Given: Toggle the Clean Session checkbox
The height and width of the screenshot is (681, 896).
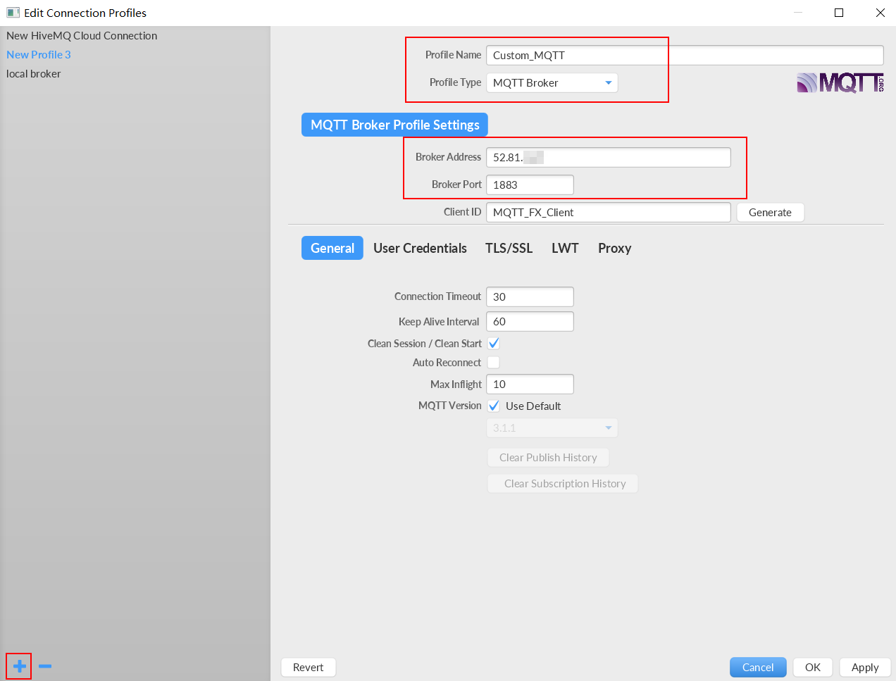Looking at the screenshot, I should click(x=494, y=344).
